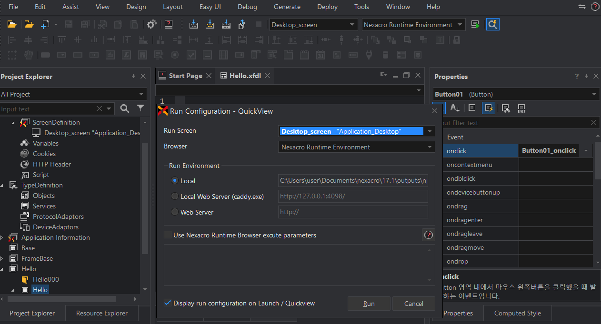Select the Web Server radio button
The width and height of the screenshot is (601, 324).
click(x=175, y=212)
